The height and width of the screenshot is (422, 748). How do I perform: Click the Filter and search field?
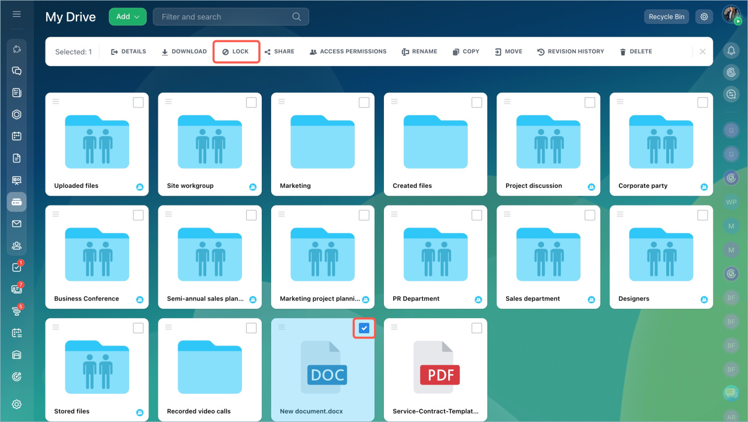point(225,17)
